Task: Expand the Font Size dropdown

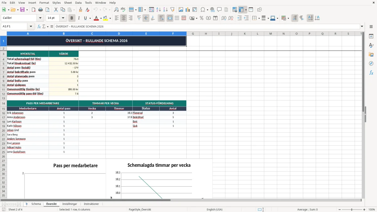Action: (63, 18)
